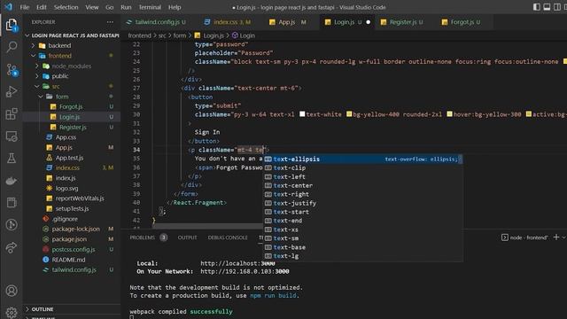567x319 pixels.
Task: Open logo.svg file
Action: [66, 189]
